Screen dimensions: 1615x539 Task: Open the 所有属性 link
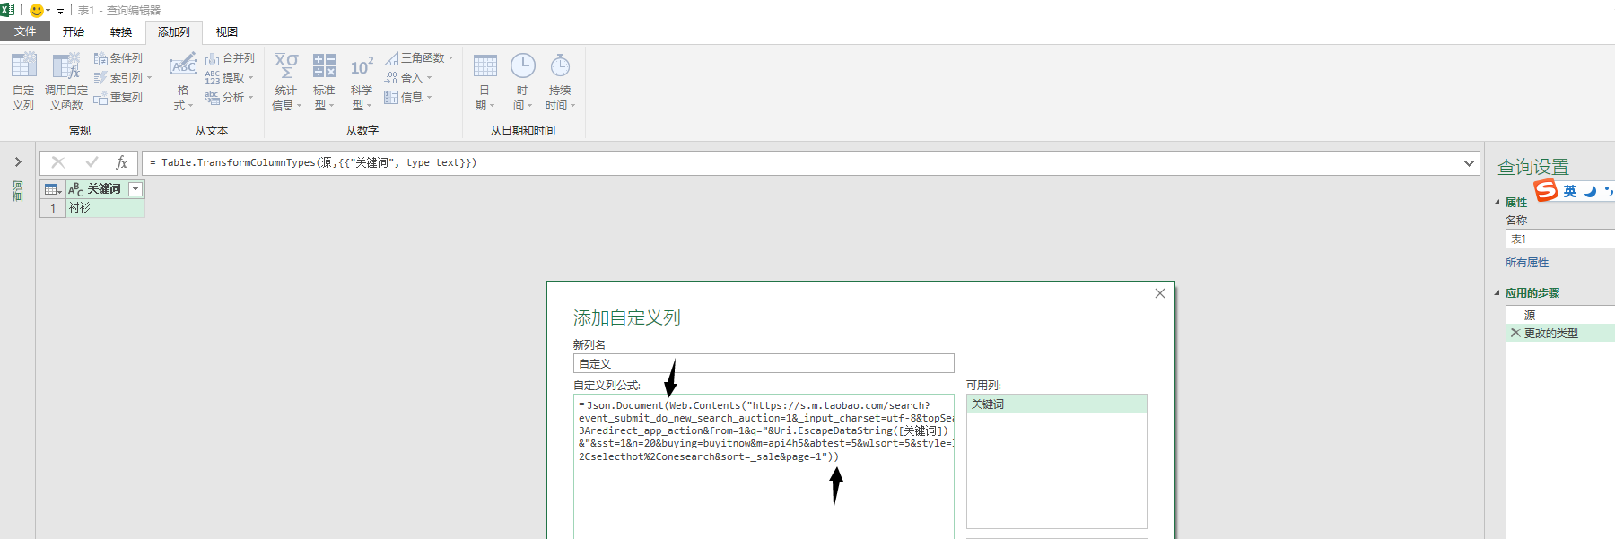(1527, 263)
